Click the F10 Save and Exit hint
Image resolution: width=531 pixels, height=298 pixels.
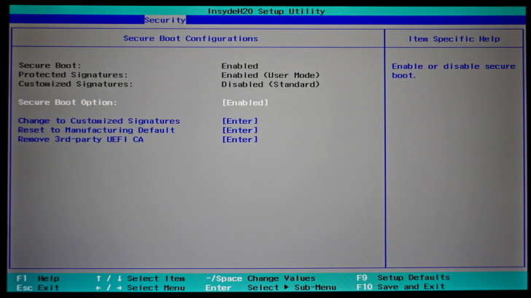[403, 287]
